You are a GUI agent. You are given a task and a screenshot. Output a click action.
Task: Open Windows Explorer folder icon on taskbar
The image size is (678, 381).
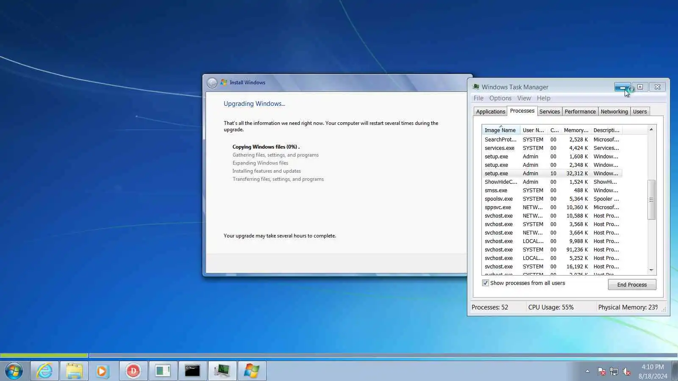coord(74,371)
